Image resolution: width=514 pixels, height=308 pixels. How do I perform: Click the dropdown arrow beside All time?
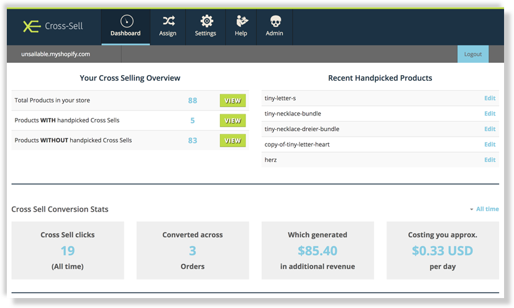click(471, 209)
